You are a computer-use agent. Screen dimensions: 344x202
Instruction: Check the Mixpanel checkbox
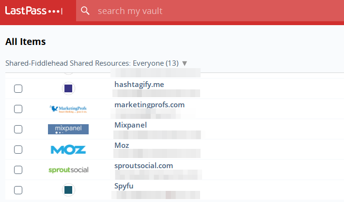tap(18, 130)
